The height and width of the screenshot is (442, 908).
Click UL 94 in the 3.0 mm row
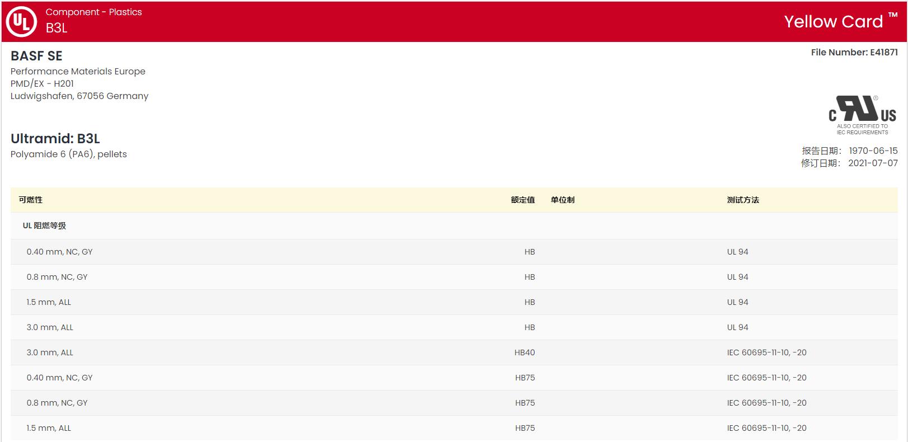tap(737, 327)
